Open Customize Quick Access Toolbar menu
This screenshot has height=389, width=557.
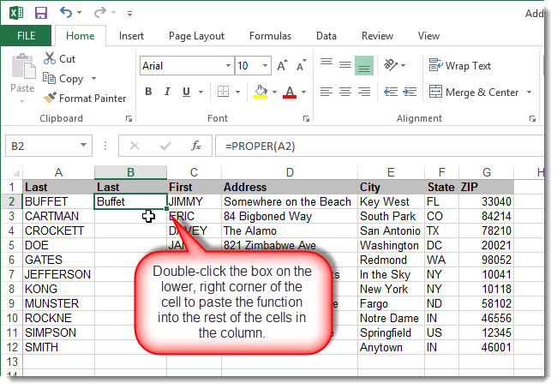[129, 14]
